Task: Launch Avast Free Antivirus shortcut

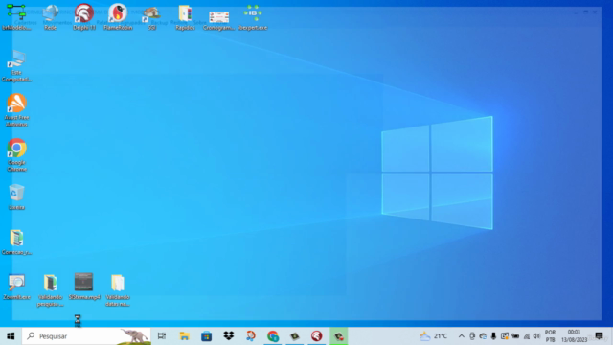Action: coord(16,110)
